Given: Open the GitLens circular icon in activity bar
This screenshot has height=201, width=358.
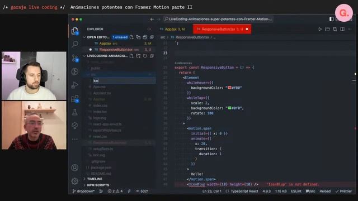Looking at the screenshot, I should pos(74,71).
